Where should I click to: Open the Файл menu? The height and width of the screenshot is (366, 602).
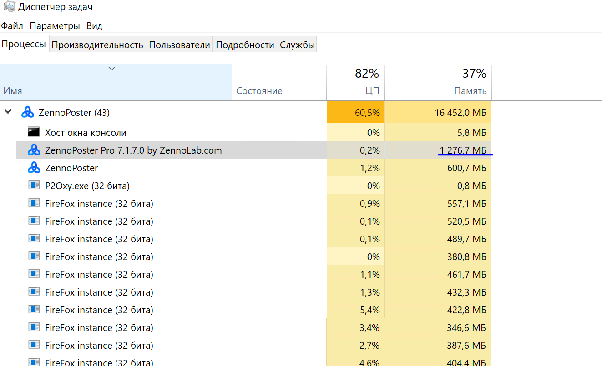12,26
